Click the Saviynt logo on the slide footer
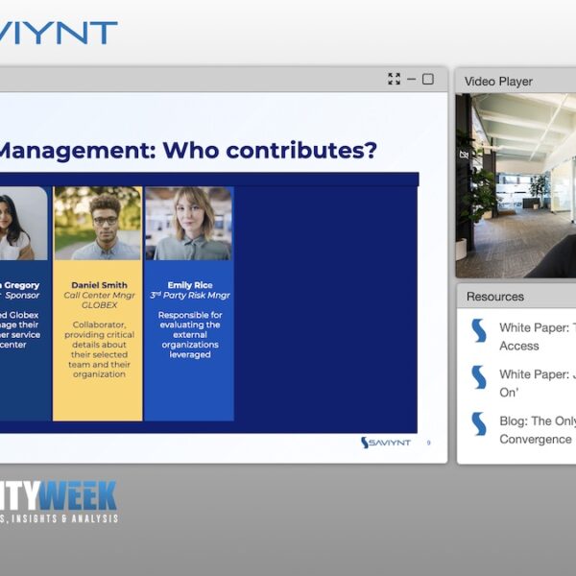The width and height of the screenshot is (576, 576). point(389,443)
